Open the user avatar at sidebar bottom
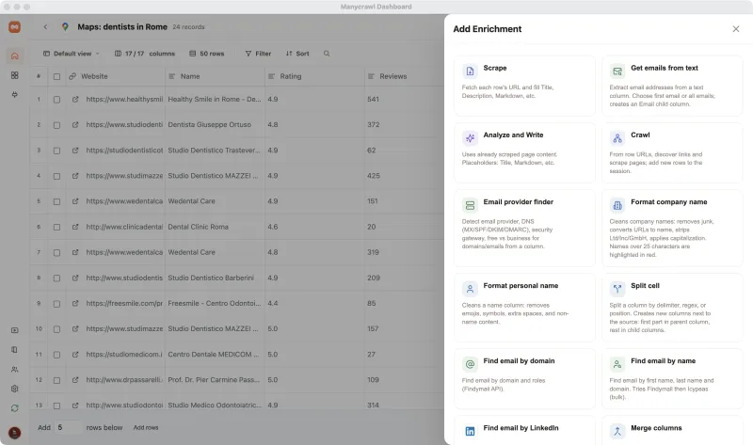 (x=14, y=433)
